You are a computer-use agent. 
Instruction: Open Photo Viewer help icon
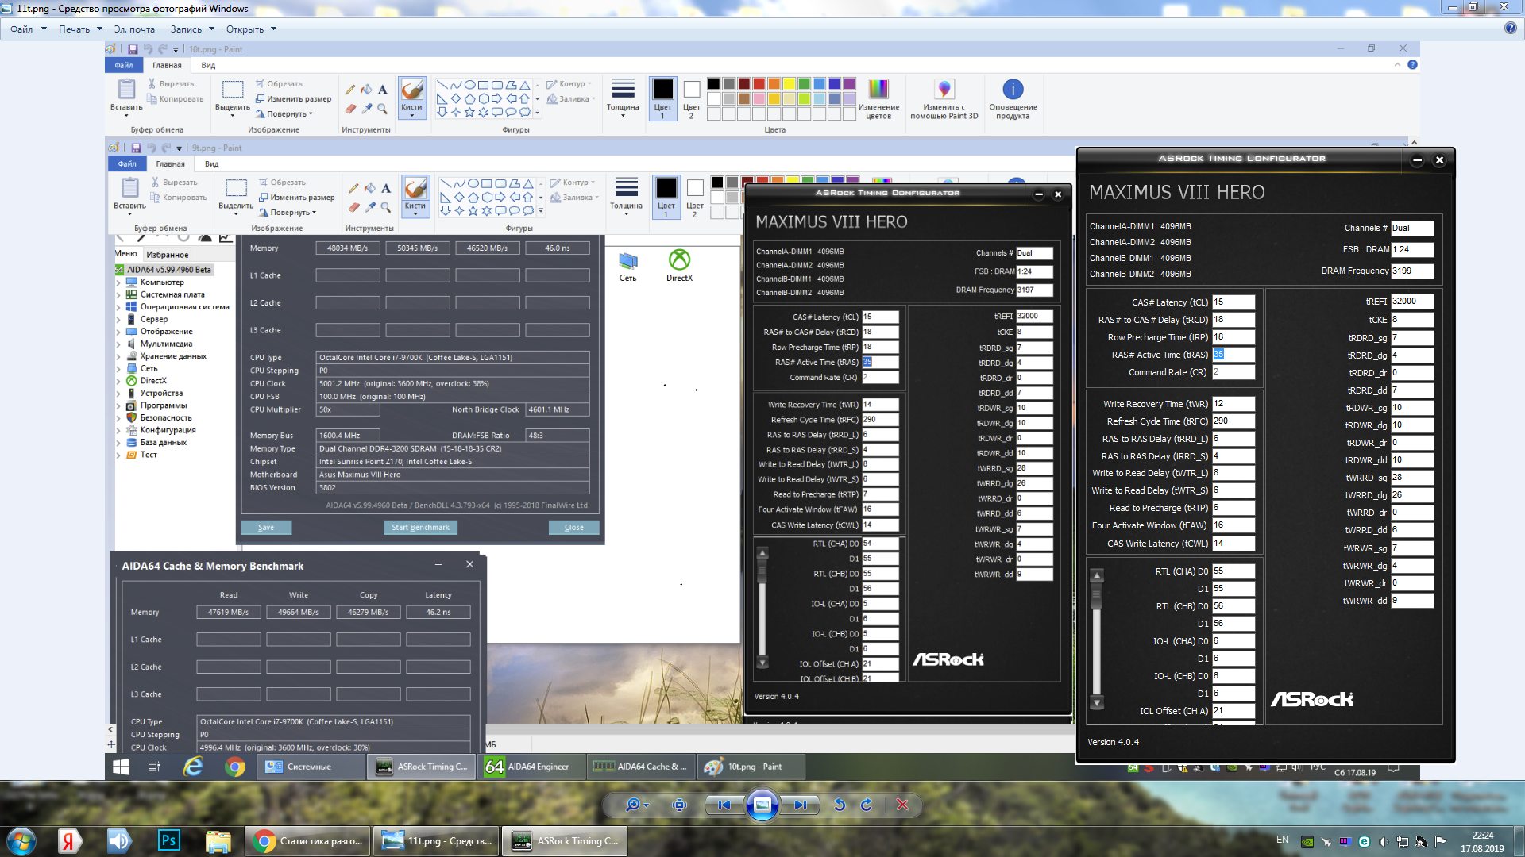1510,29
